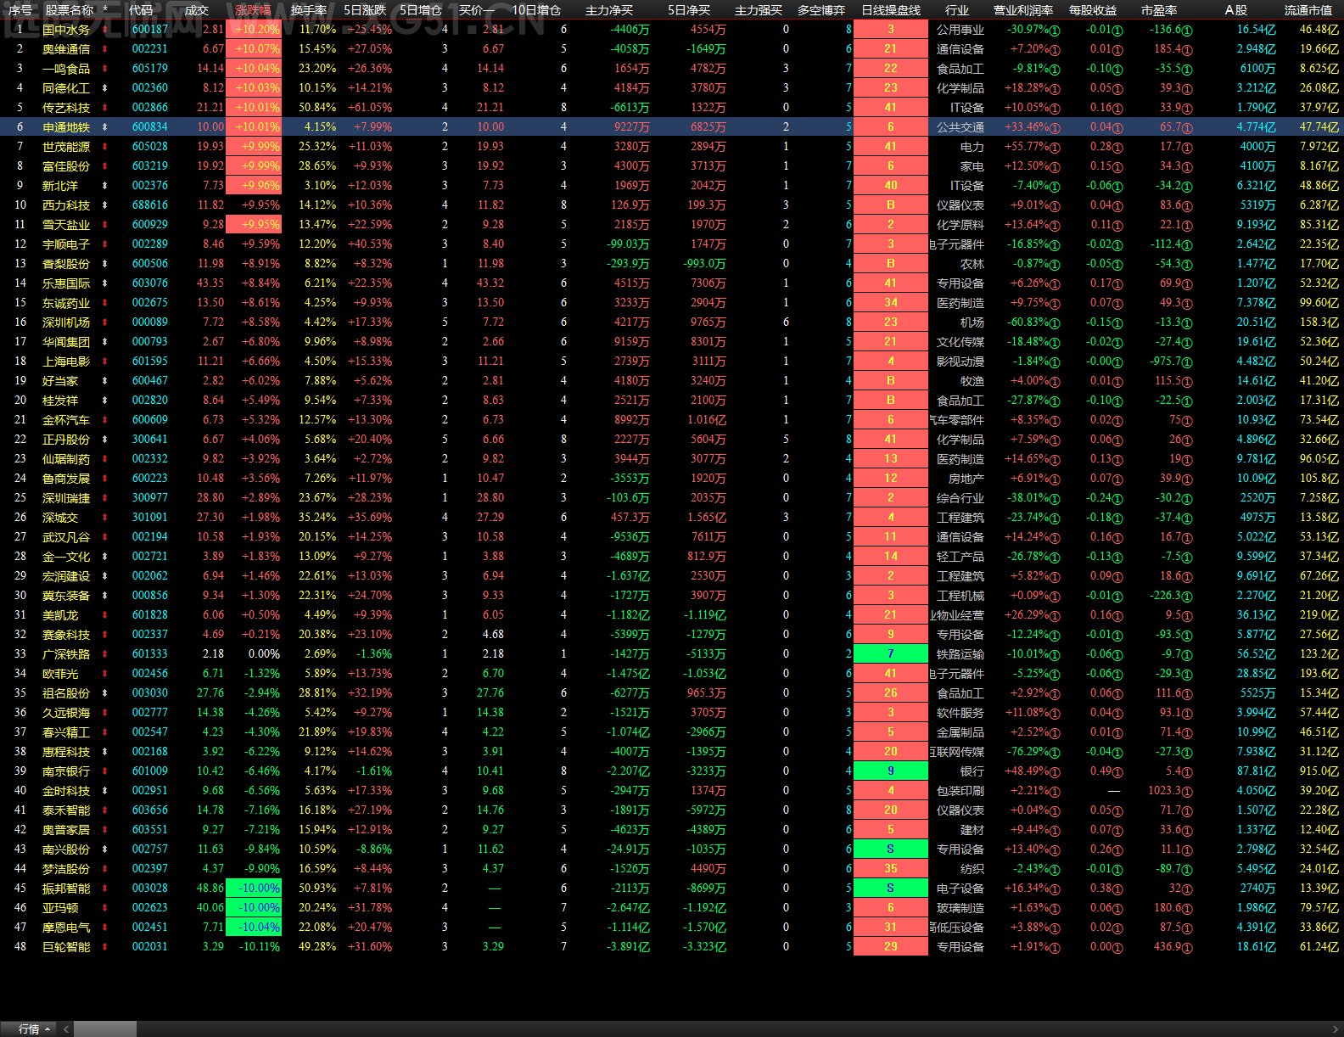This screenshot has height=1037, width=1344.
Task: Click the +10.20% change cell for 国中水务
Action: [x=254, y=30]
